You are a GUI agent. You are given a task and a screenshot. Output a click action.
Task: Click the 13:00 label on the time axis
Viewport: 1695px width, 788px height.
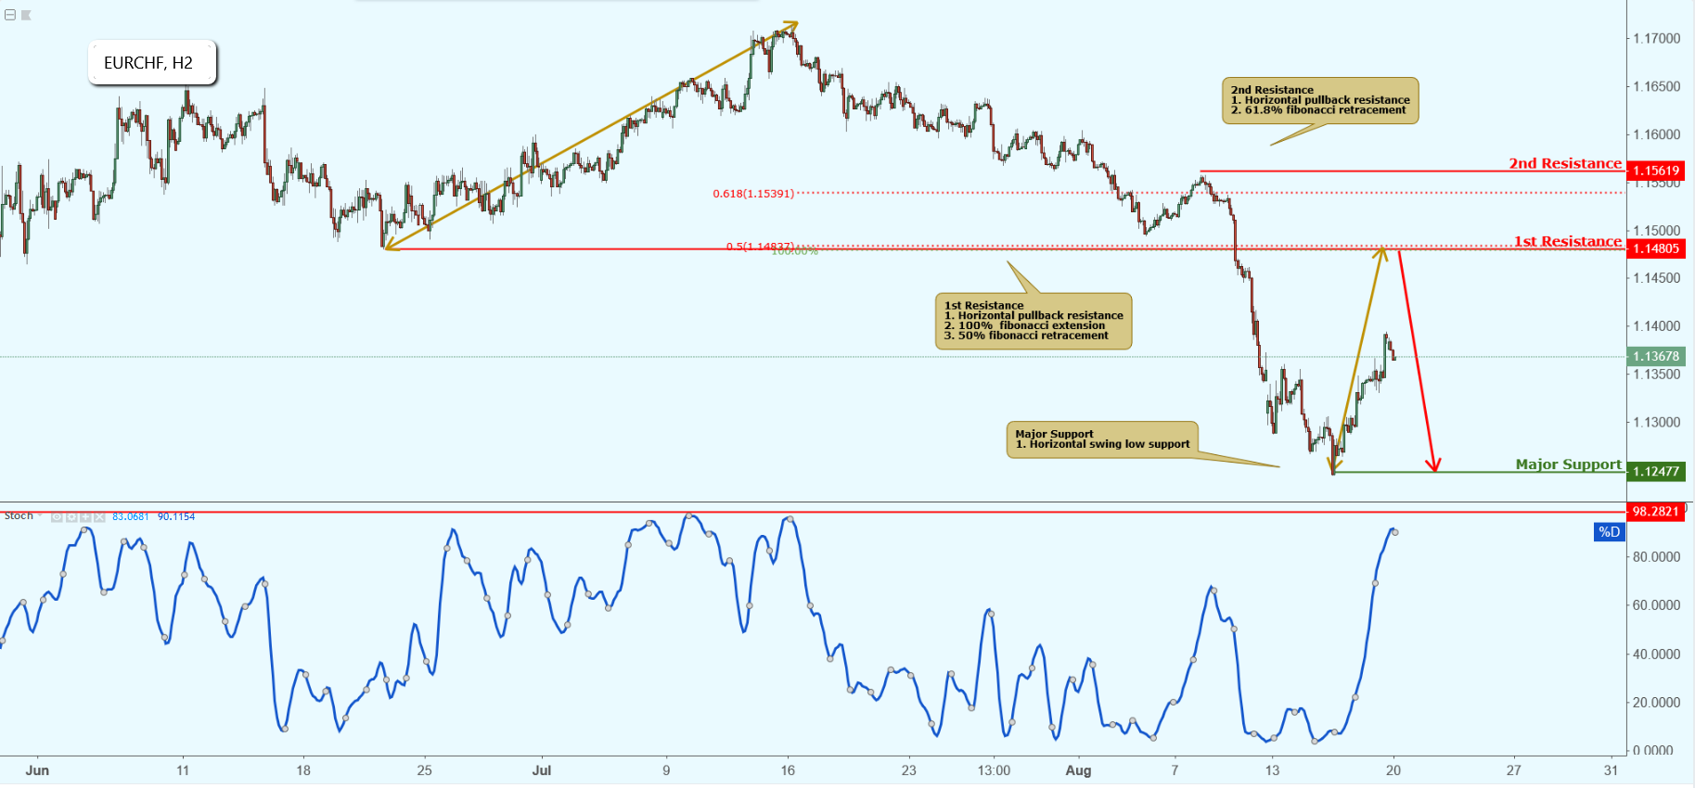point(994,770)
